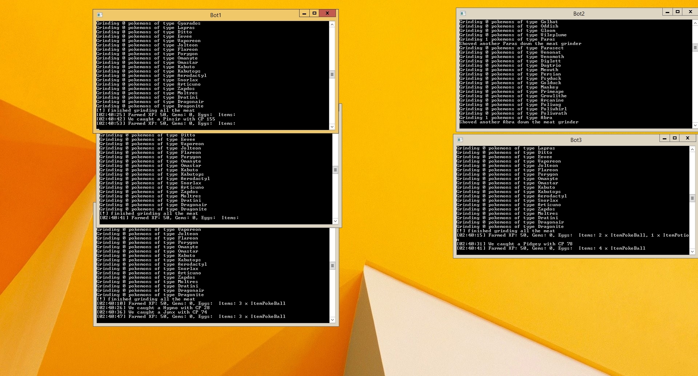Image resolution: width=698 pixels, height=376 pixels.
Task: Click the Bot1 title bar text
Action: [x=216, y=15]
